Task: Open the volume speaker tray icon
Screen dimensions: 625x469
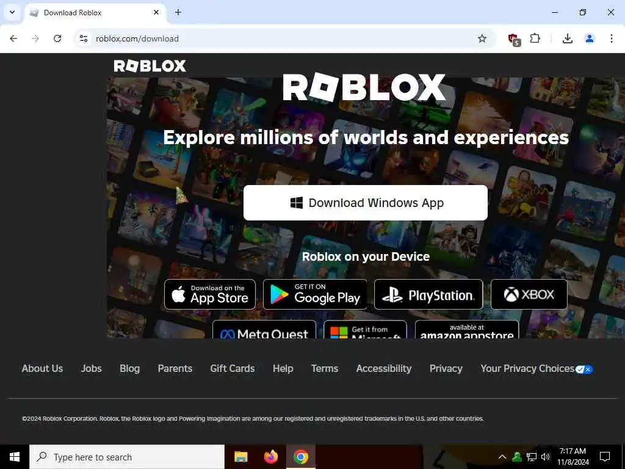Action: point(546,457)
